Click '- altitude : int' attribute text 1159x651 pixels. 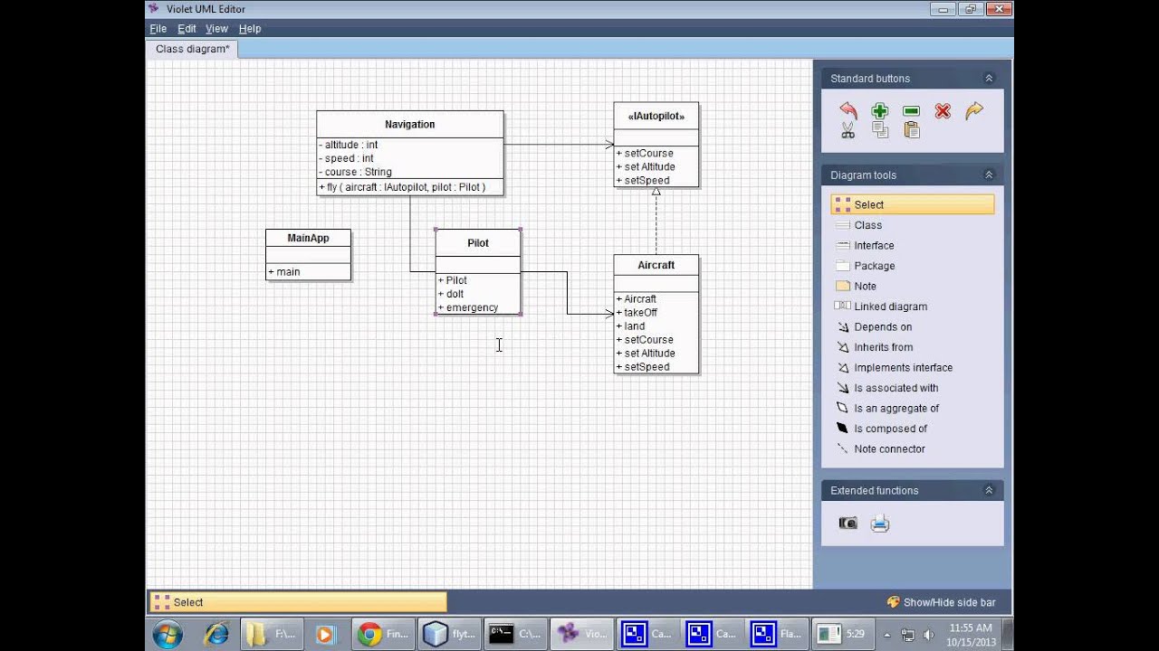349,145
